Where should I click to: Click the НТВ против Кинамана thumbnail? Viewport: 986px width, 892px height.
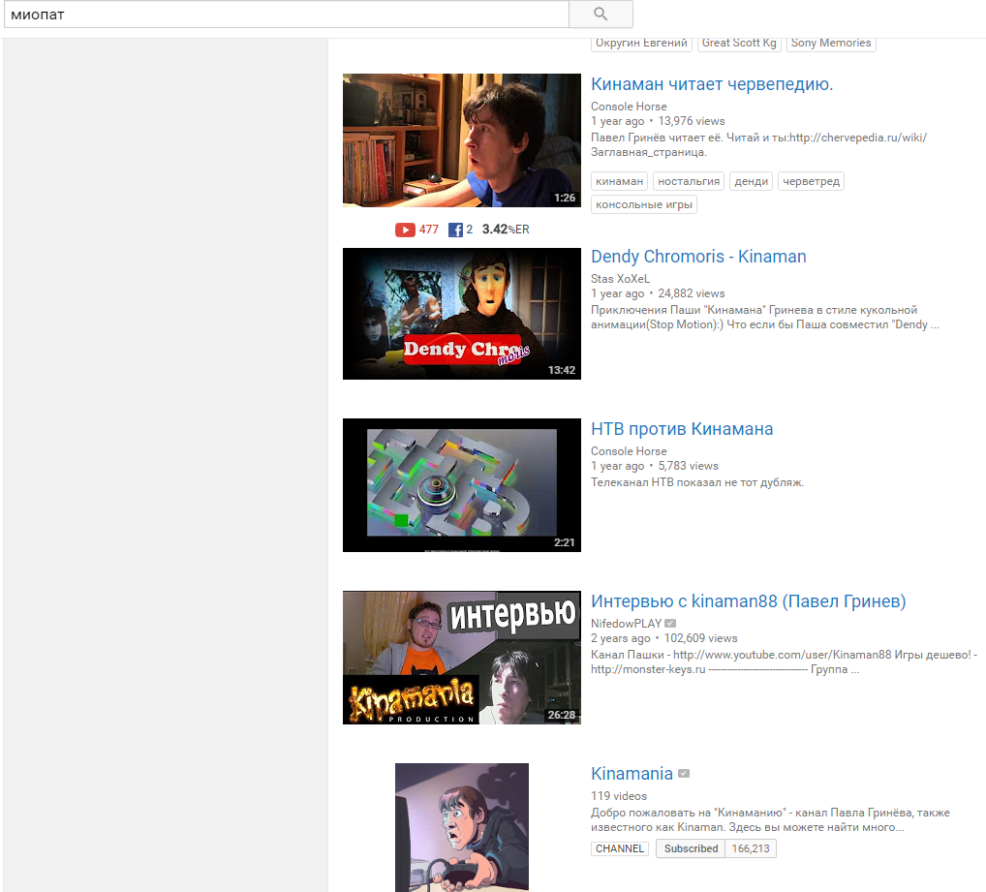click(x=462, y=485)
